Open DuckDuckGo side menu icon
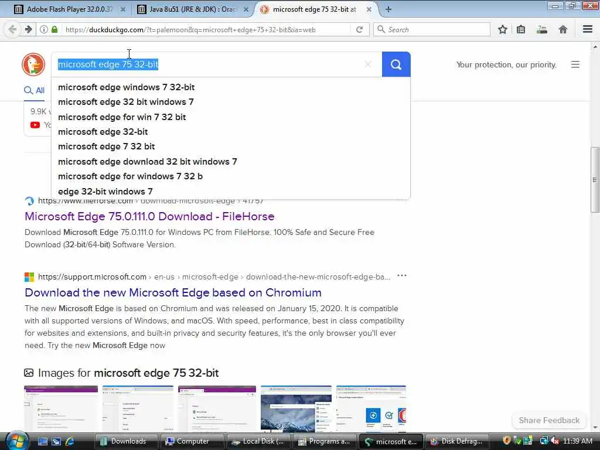This screenshot has height=450, width=600. coord(575,64)
